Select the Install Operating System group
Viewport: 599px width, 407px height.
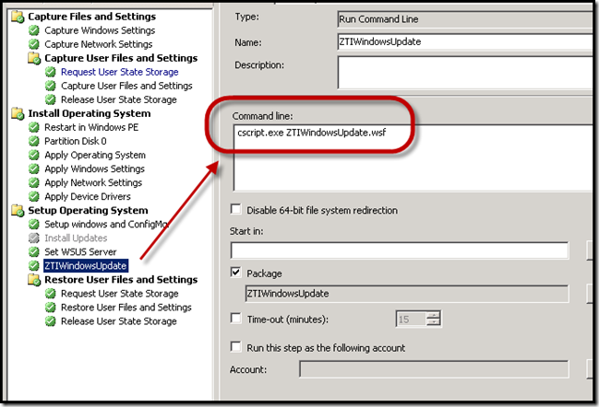tap(90, 113)
